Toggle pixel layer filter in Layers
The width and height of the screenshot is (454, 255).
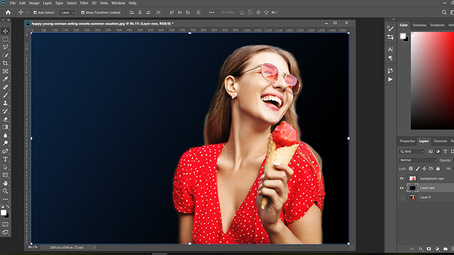point(430,152)
